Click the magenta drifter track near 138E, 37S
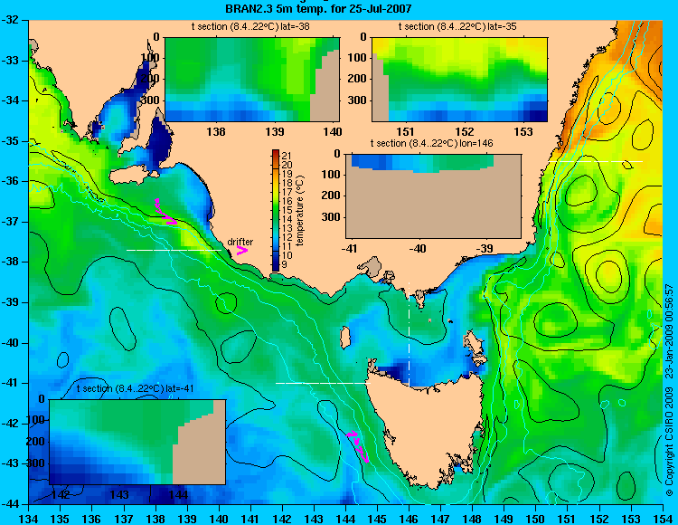 165,212
